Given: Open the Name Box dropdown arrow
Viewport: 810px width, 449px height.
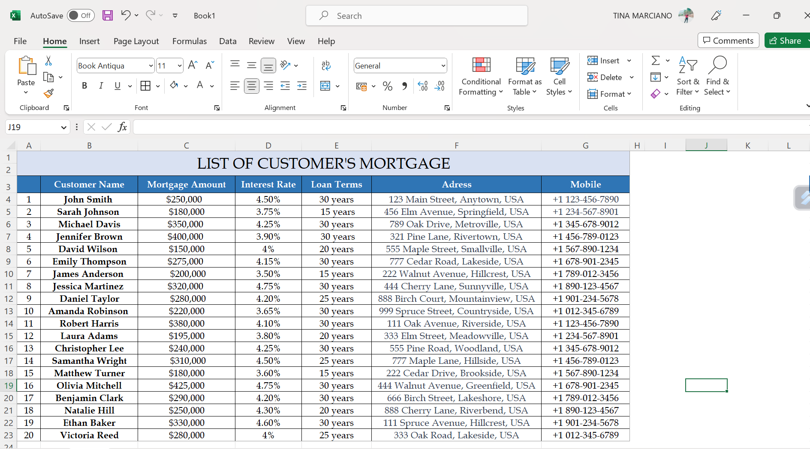Looking at the screenshot, I should [x=63, y=128].
